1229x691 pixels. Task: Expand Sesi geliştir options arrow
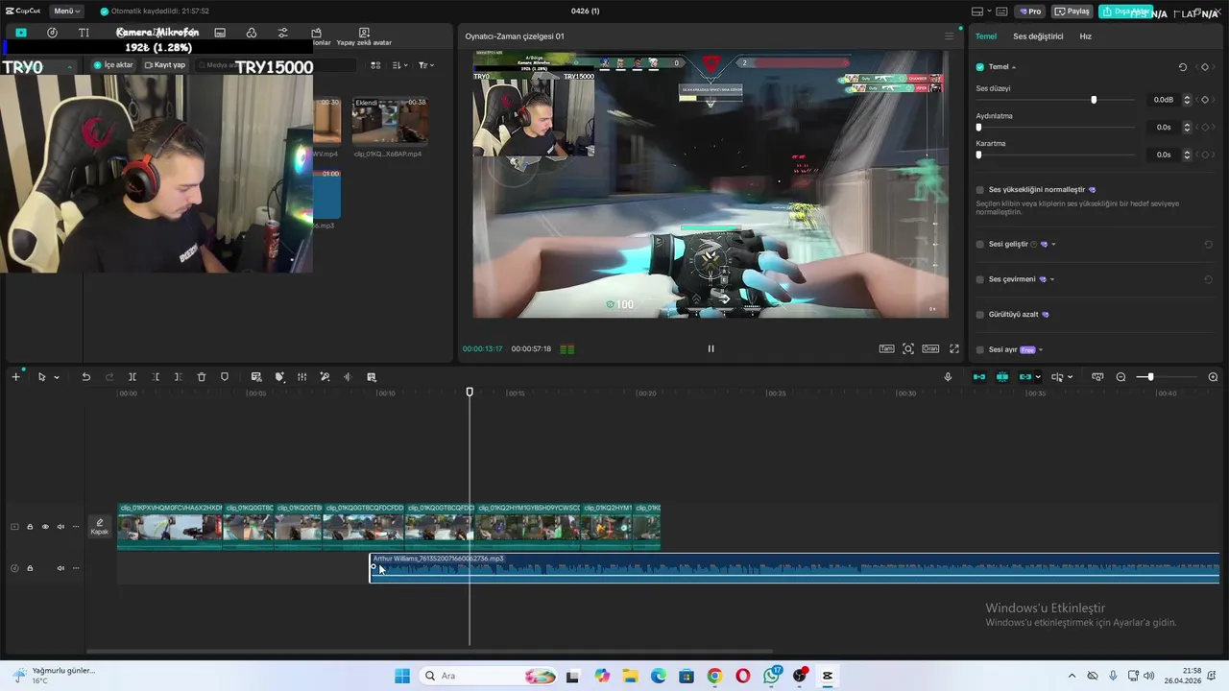(x=1053, y=244)
